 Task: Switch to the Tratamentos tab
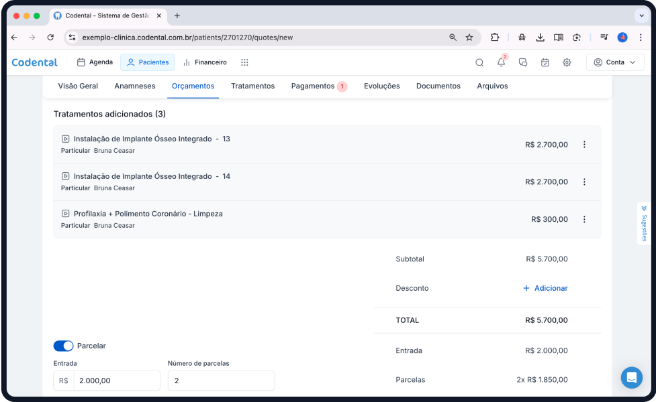click(x=252, y=86)
